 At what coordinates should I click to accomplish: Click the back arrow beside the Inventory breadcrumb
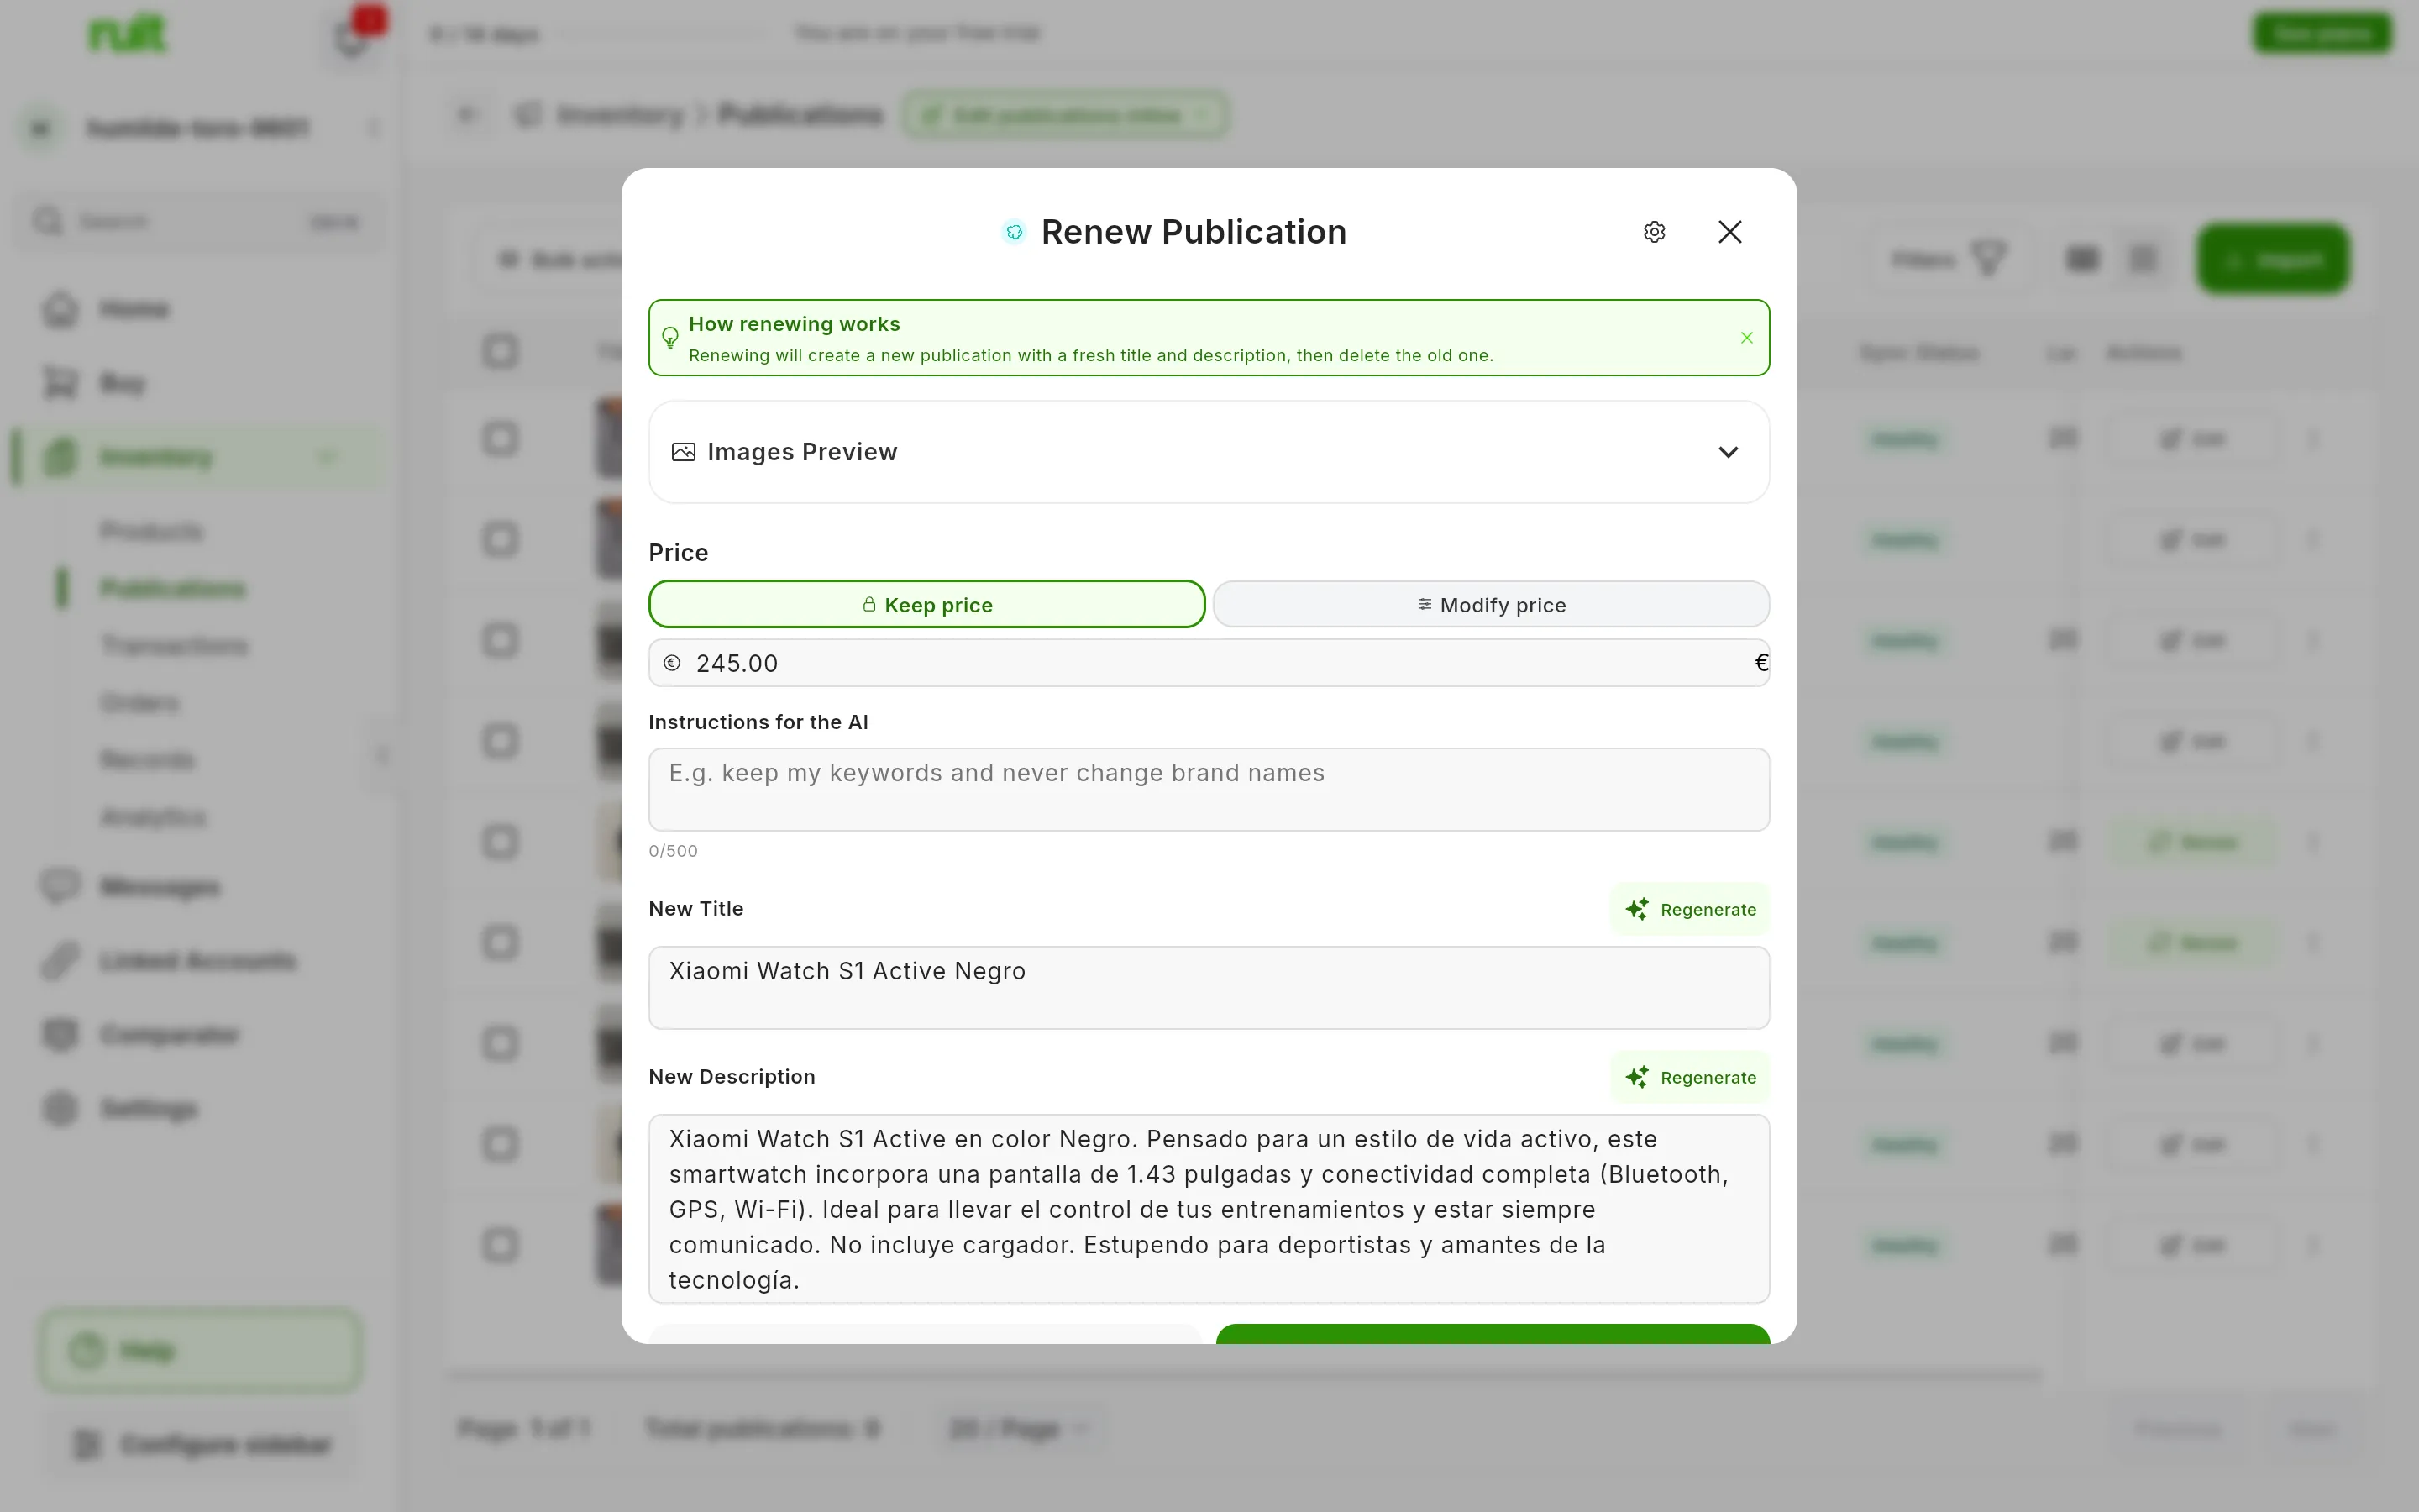point(467,115)
